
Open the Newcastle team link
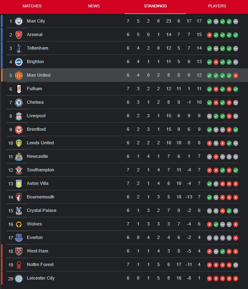tap(37, 156)
